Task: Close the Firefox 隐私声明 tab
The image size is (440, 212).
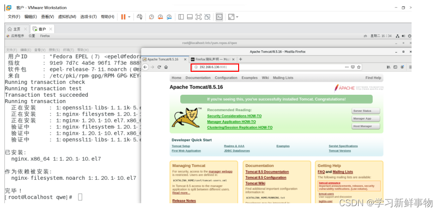Action: click(x=233, y=59)
